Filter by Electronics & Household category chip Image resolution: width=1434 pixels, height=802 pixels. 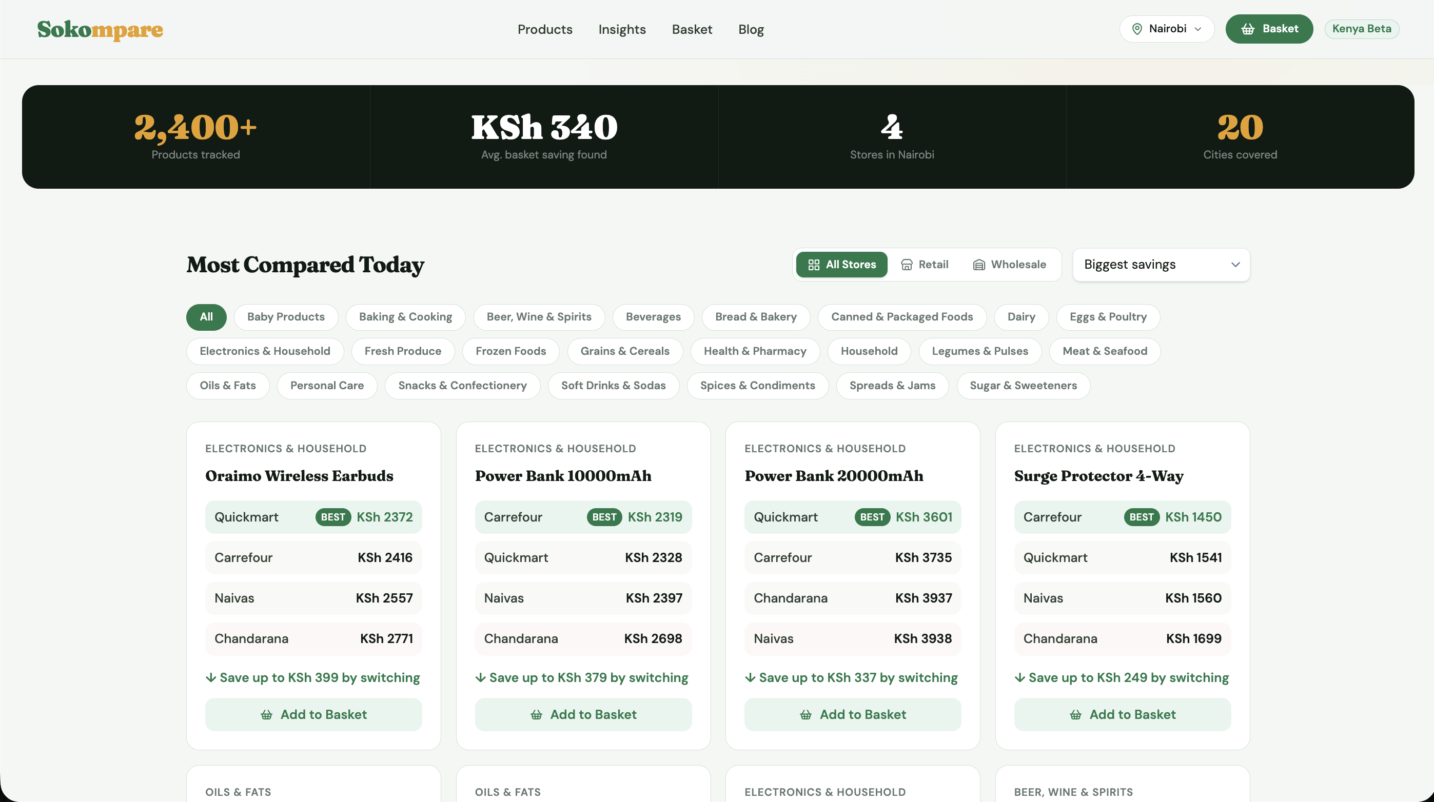(x=265, y=352)
